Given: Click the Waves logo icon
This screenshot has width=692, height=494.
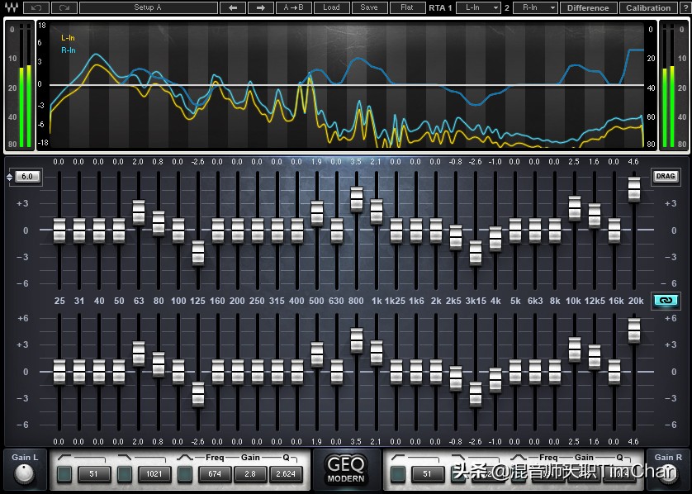Looking at the screenshot, I should coord(11,7).
